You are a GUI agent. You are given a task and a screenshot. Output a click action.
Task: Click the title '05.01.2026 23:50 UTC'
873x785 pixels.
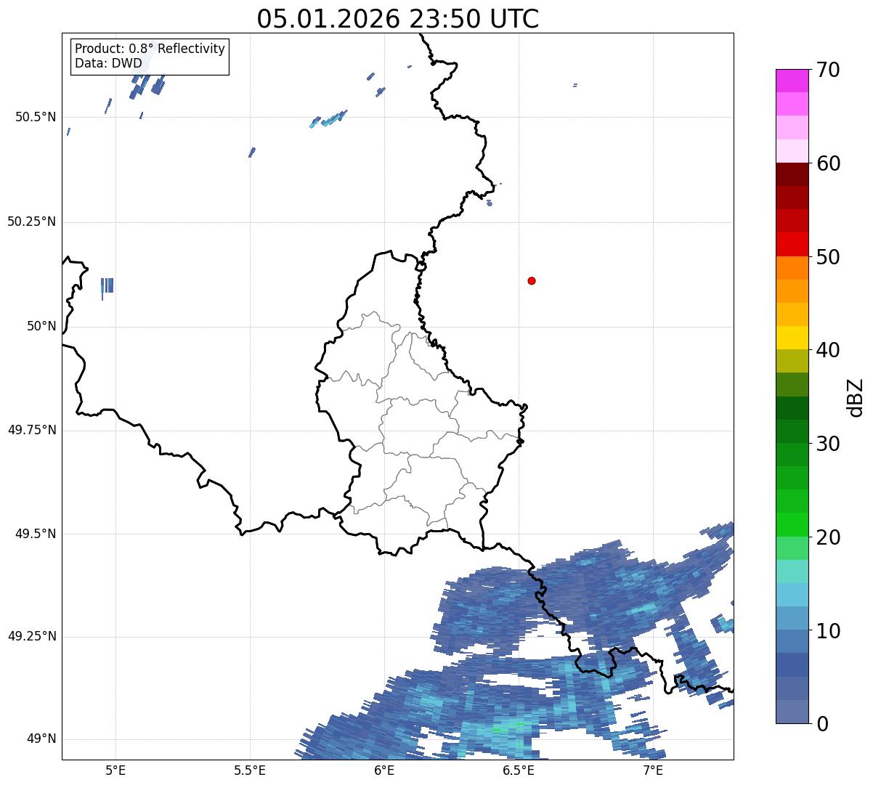398,19
